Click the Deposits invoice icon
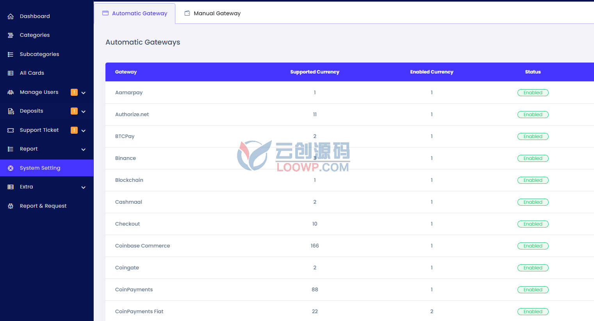Viewport: 594px width, 321px height. pos(11,111)
